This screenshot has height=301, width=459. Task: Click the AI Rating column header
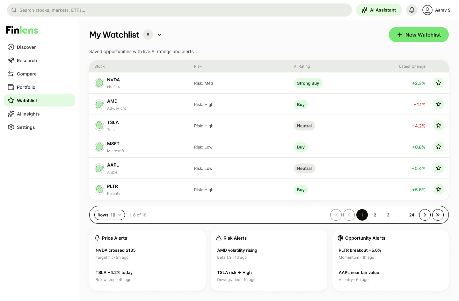[302, 66]
